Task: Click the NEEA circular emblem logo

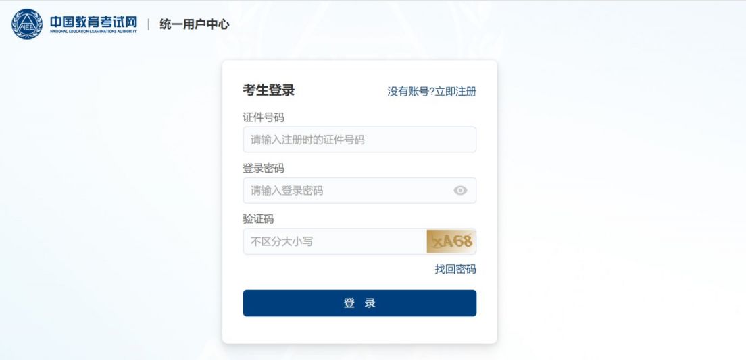Action: pyautogui.click(x=26, y=24)
